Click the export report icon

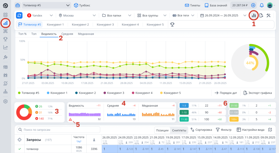click(261, 15)
